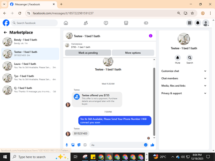Click the listing photo in right panel

[184, 39]
